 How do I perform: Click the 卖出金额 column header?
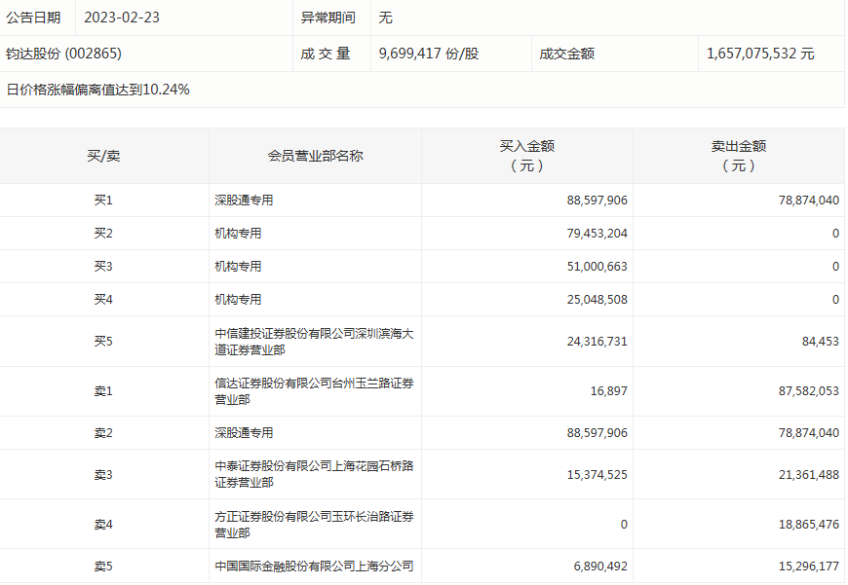coord(738,156)
